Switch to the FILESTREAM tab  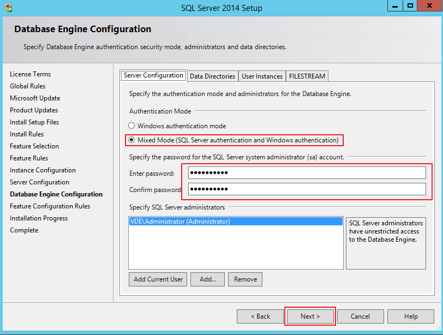pos(307,76)
